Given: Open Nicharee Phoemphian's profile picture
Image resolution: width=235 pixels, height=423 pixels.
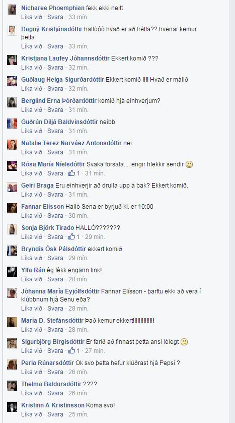Looking at the screenshot, I should point(12,10).
